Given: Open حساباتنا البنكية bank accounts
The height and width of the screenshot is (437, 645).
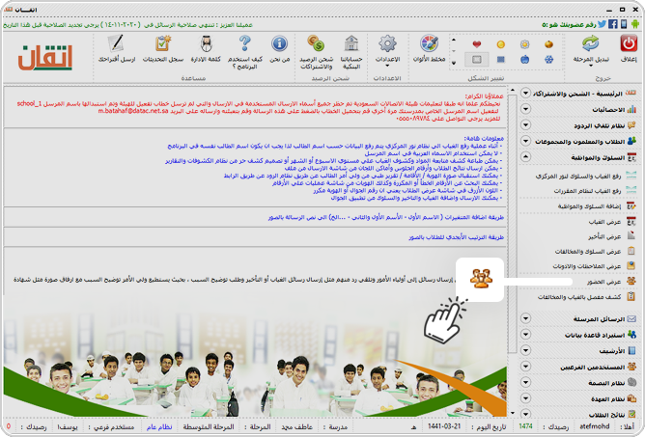Looking at the screenshot, I should click(351, 43).
